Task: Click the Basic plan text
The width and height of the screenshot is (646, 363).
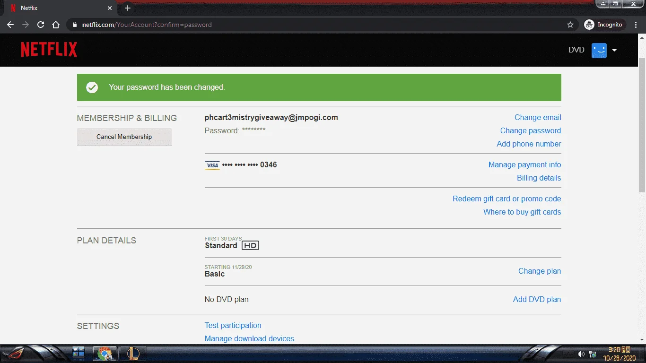Action: point(215,274)
